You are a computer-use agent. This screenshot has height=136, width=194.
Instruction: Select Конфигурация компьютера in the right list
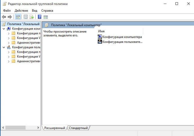click(x=122, y=37)
